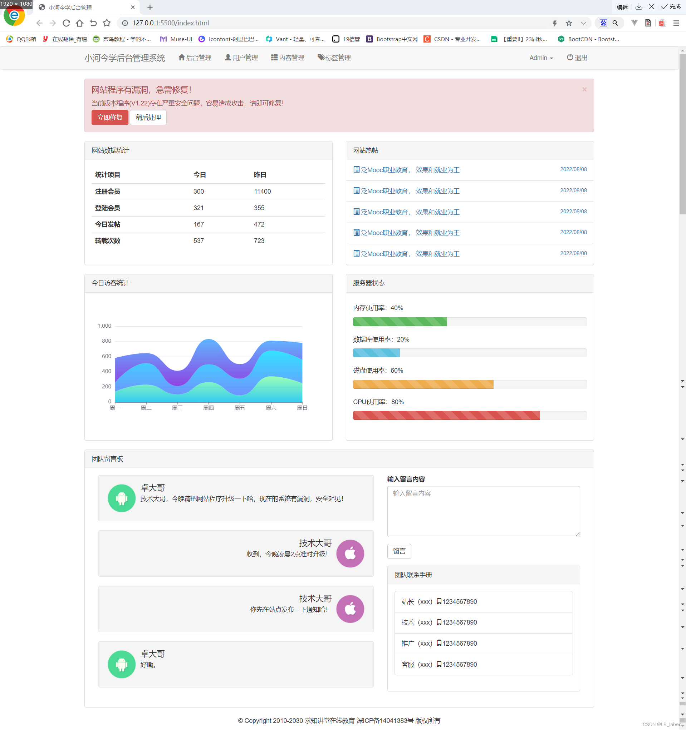The width and height of the screenshot is (686, 730).
Task: Expand the Admin dropdown
Action: (541, 58)
